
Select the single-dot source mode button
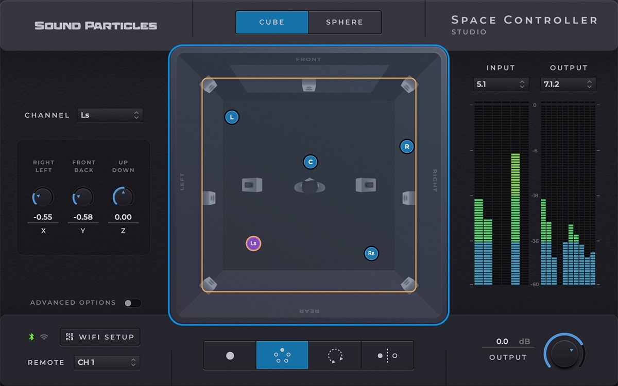coord(230,355)
